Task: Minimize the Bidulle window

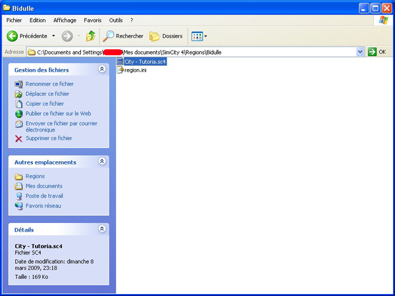Action: [x=363, y=9]
